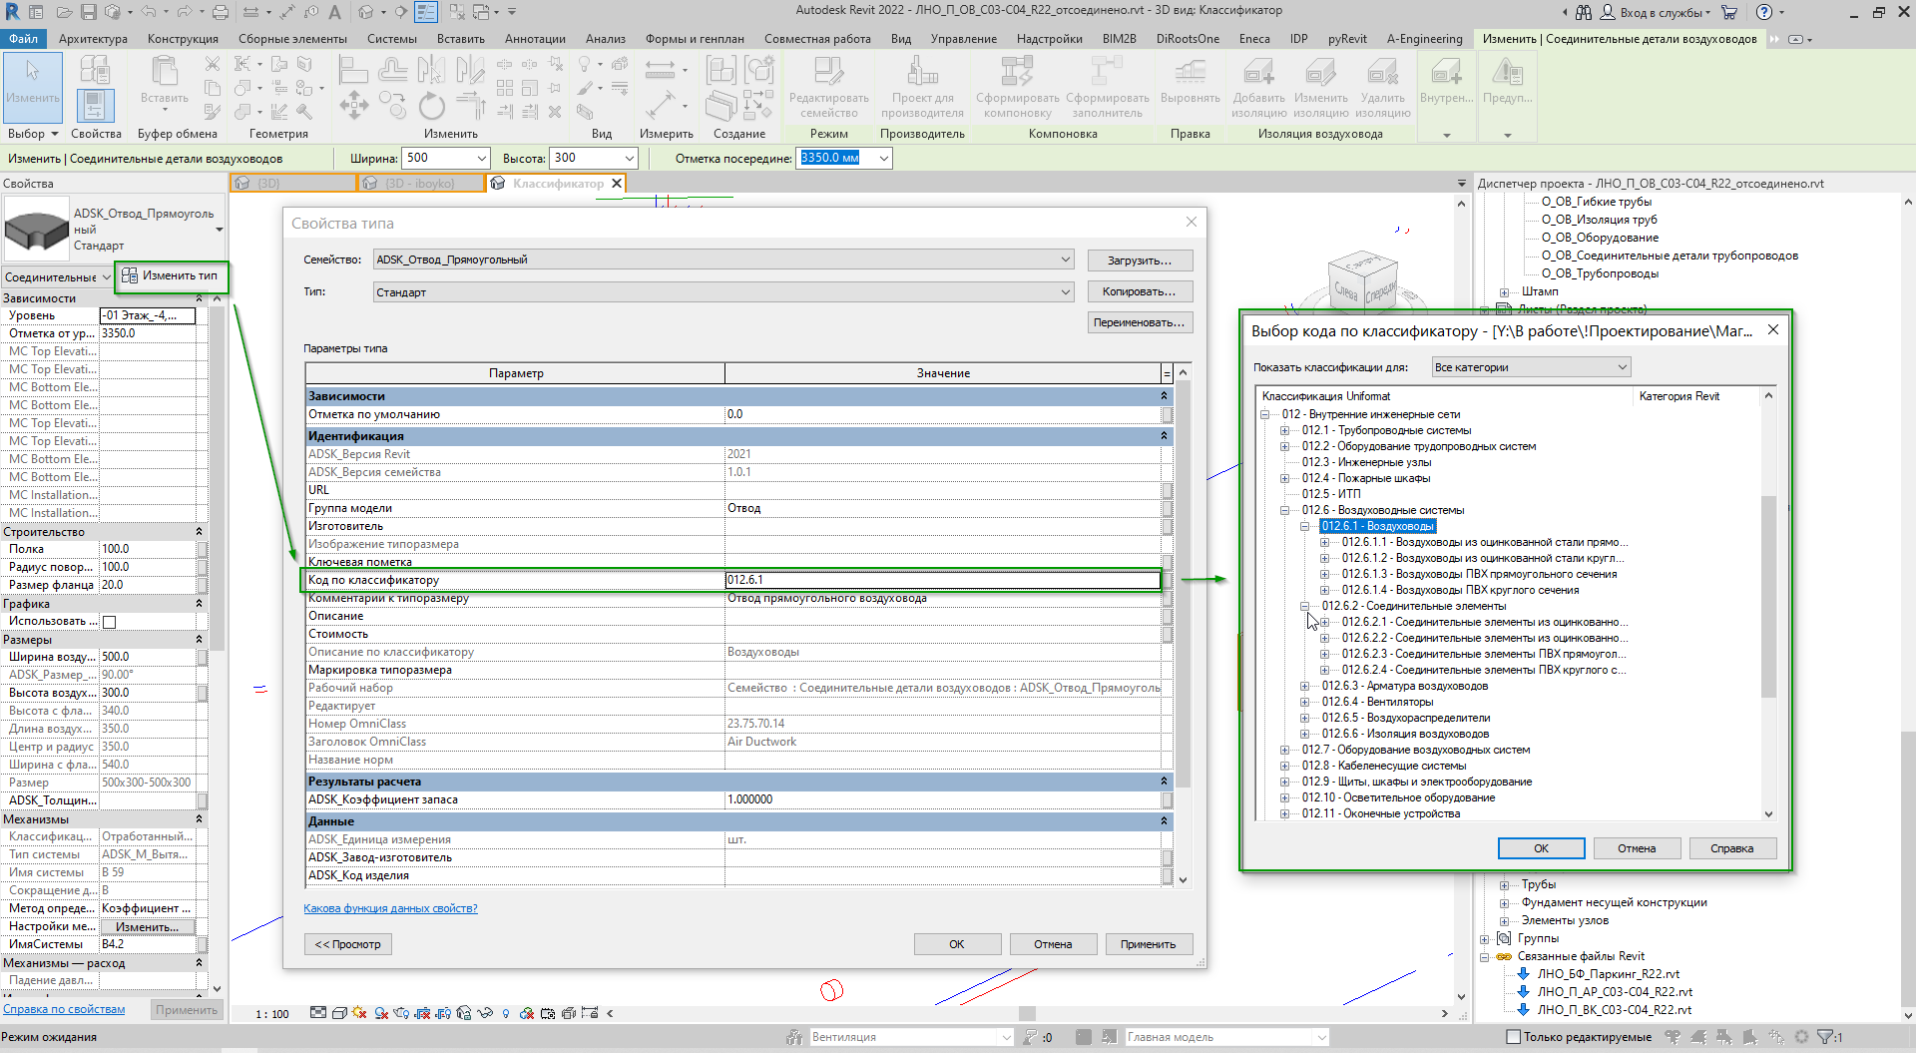
Task: Open Visual Style in the view control bar
Action: tap(339, 1013)
